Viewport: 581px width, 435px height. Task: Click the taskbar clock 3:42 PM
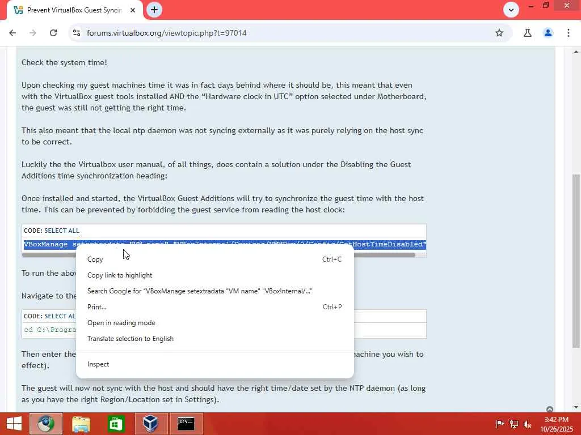point(556,424)
